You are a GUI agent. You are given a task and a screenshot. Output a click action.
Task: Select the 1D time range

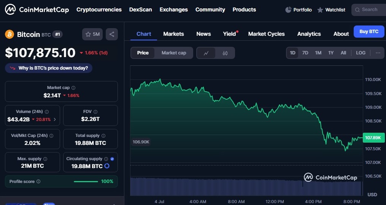coord(292,53)
